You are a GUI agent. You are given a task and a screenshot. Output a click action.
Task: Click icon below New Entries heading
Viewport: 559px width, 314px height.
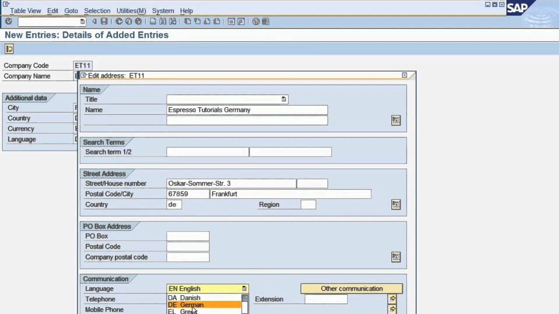(x=9, y=49)
